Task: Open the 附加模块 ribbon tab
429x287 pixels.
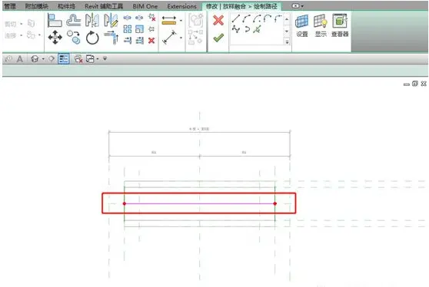Action: point(37,6)
